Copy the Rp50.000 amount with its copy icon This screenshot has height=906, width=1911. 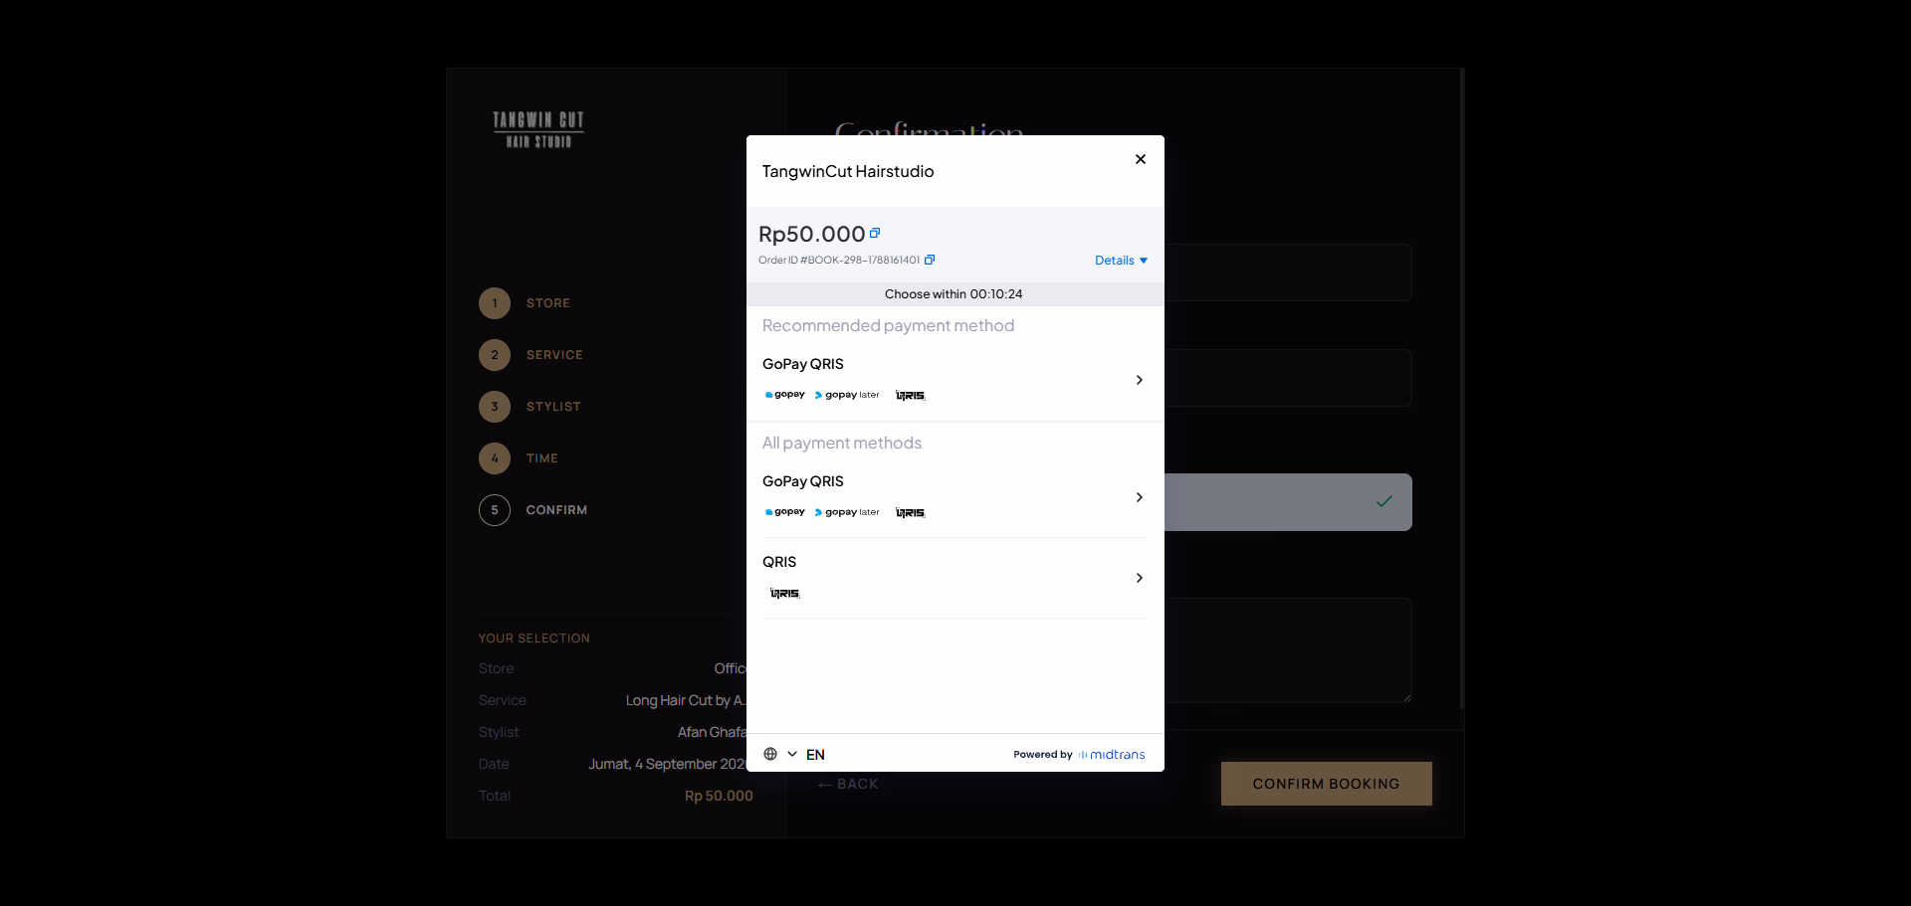[875, 233]
